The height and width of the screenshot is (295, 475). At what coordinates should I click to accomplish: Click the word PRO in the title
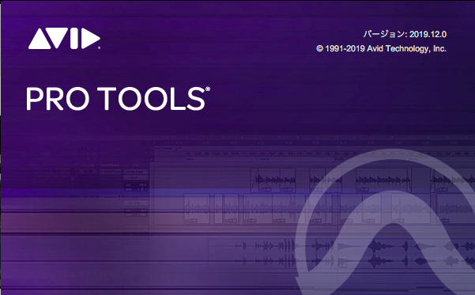pyautogui.click(x=58, y=99)
